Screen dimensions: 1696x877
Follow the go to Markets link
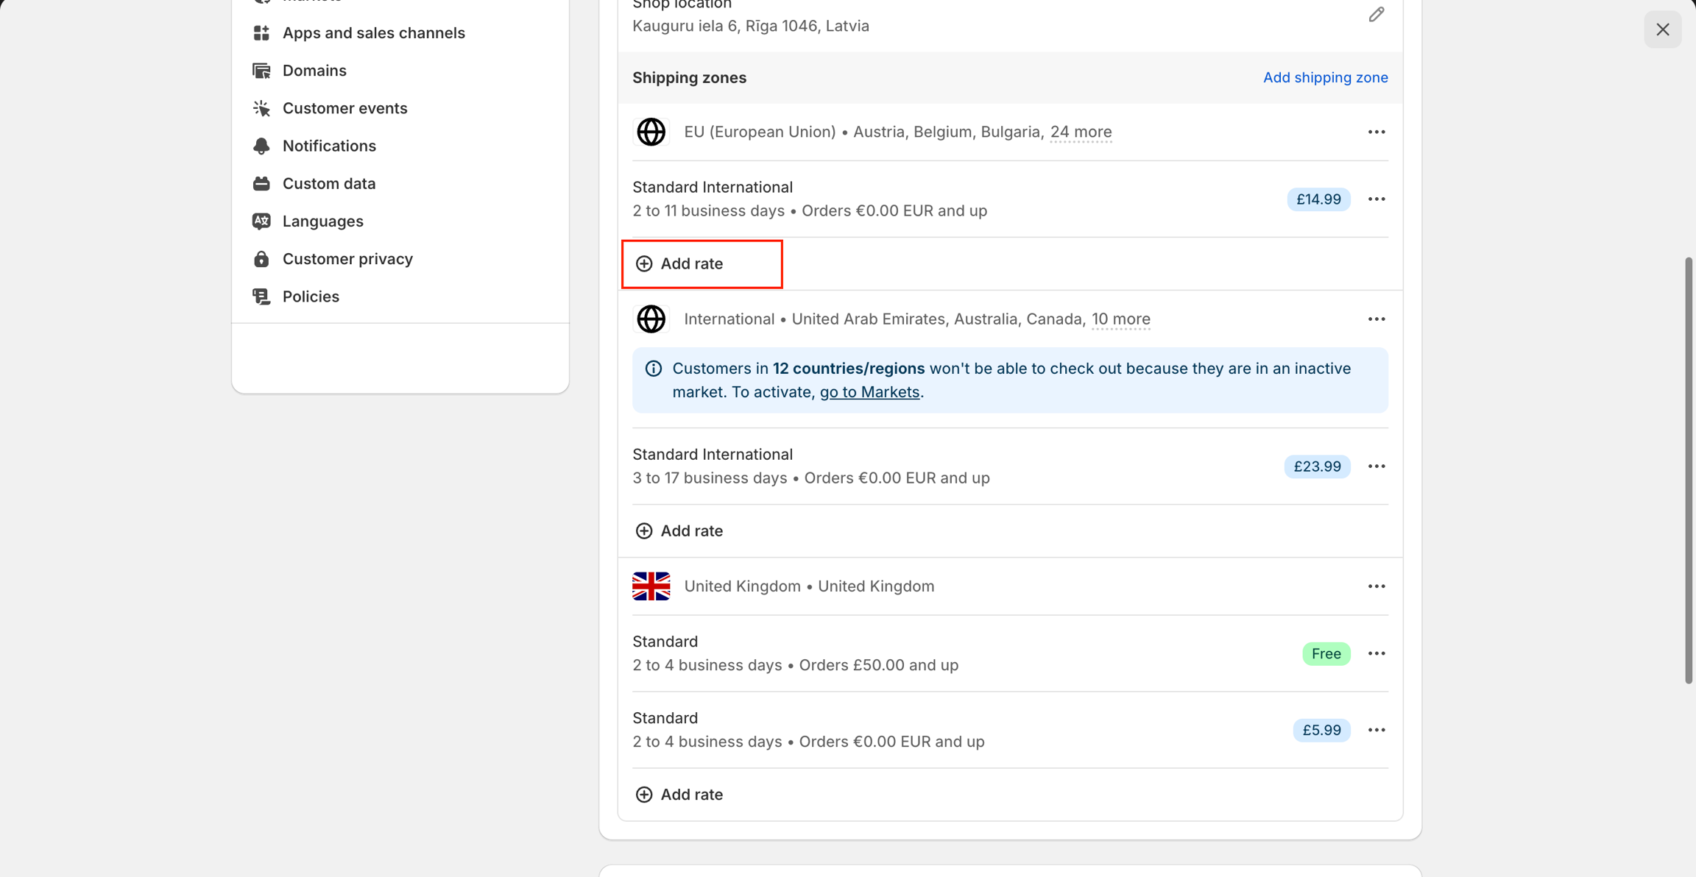coord(869,392)
